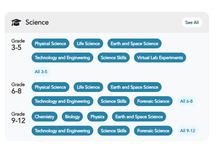This screenshot has width=216, height=144.
Task: Open Life Science in Grade 3-5
Action: [x=88, y=44]
